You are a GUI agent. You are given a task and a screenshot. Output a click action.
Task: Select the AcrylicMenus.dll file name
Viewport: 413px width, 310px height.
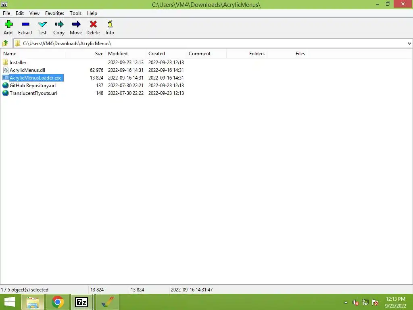[27, 70]
